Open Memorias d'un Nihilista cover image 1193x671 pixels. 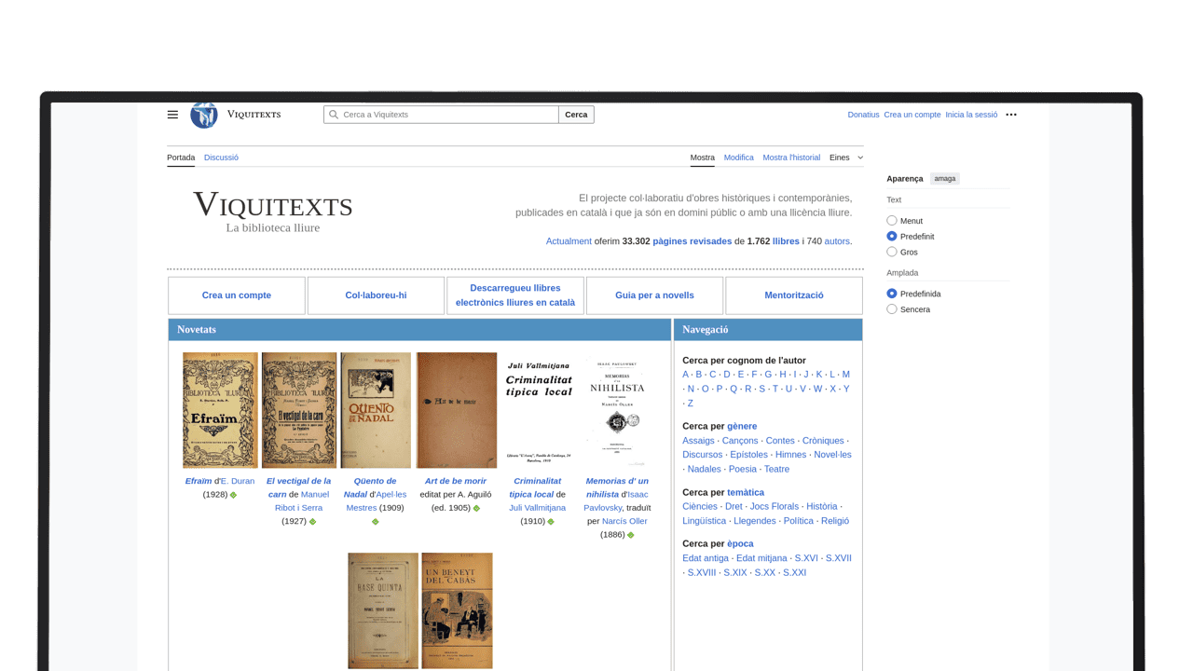617,410
